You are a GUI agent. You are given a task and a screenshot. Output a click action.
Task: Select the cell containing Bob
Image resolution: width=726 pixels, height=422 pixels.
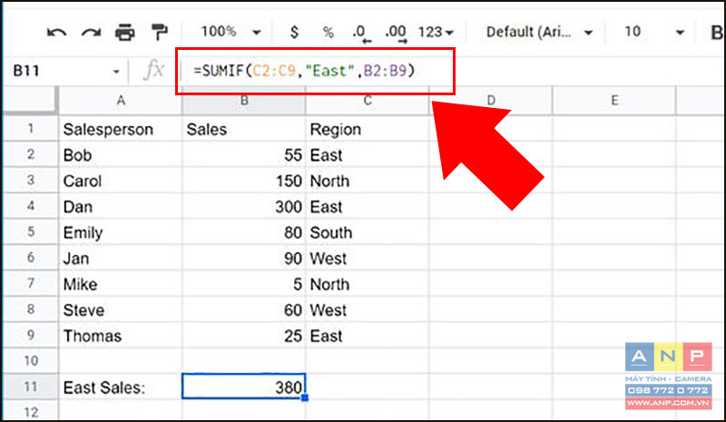click(x=121, y=154)
